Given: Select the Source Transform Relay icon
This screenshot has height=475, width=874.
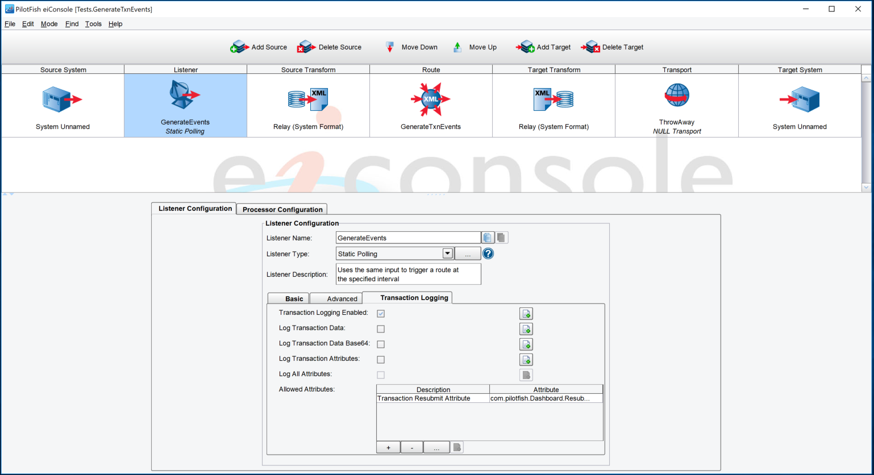Looking at the screenshot, I should click(x=308, y=99).
